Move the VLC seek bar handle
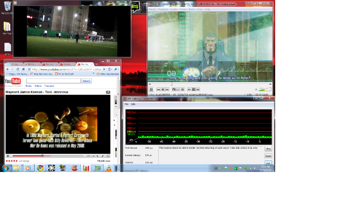Screen dimensions: 344x215 coord(172,84)
